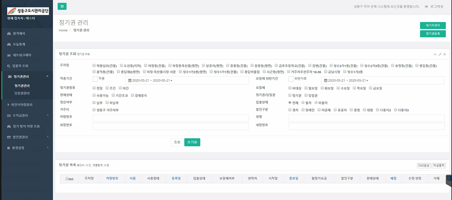
Task: Check the 야간 pass type checkbox
Action: pyautogui.click(x=120, y=88)
